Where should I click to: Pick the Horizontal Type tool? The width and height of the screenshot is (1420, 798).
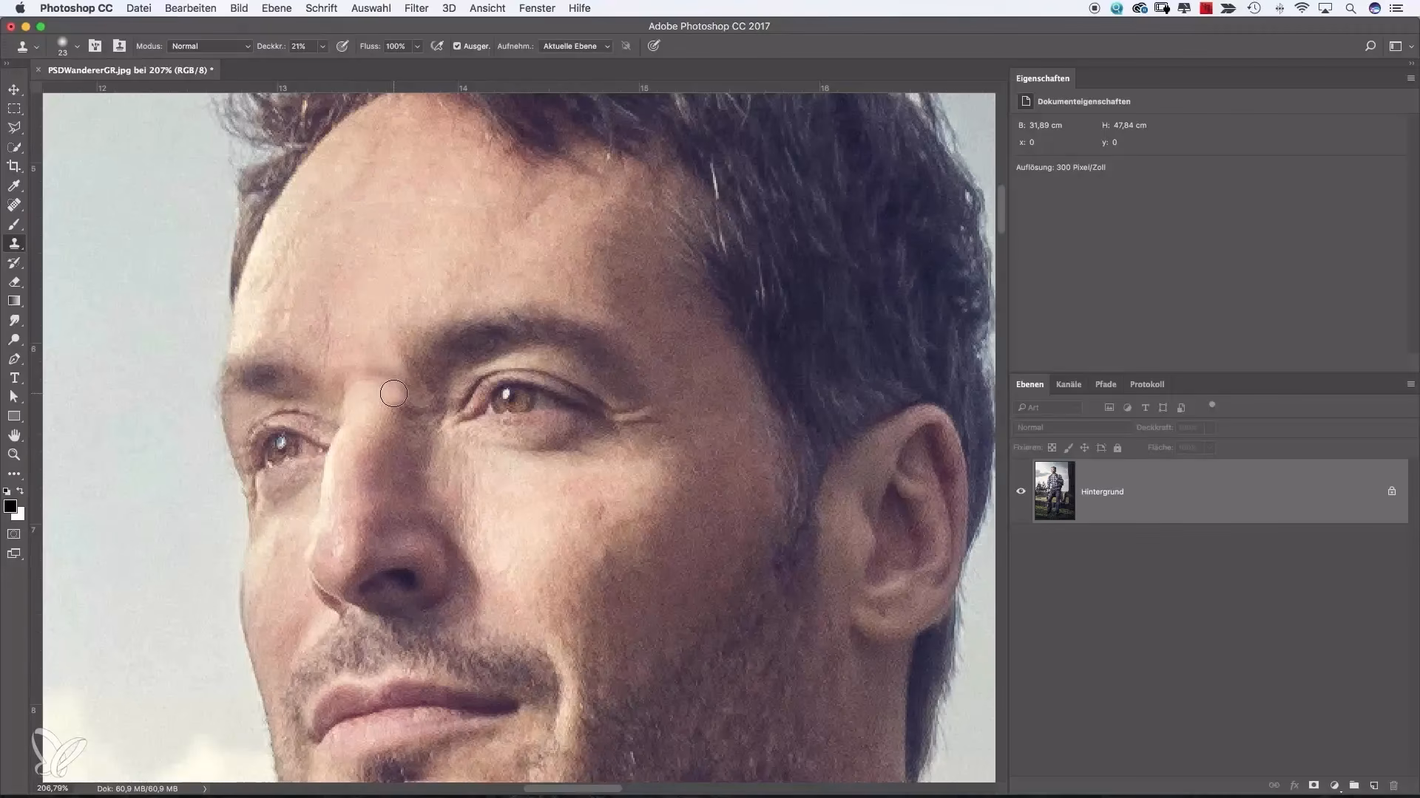point(15,378)
